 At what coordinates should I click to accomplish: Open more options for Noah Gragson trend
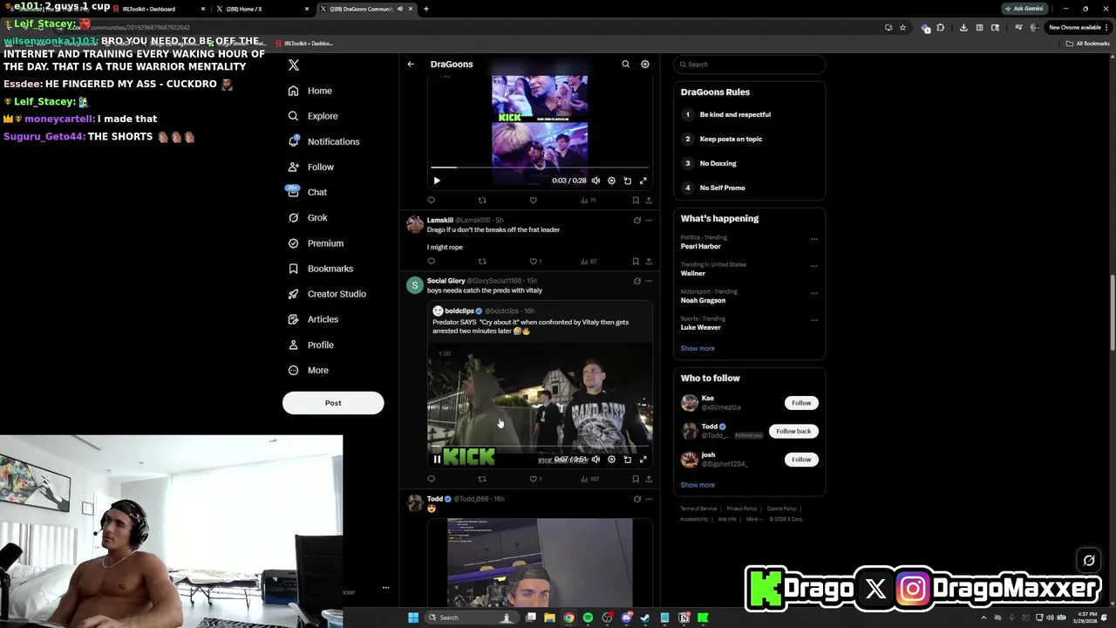814,292
